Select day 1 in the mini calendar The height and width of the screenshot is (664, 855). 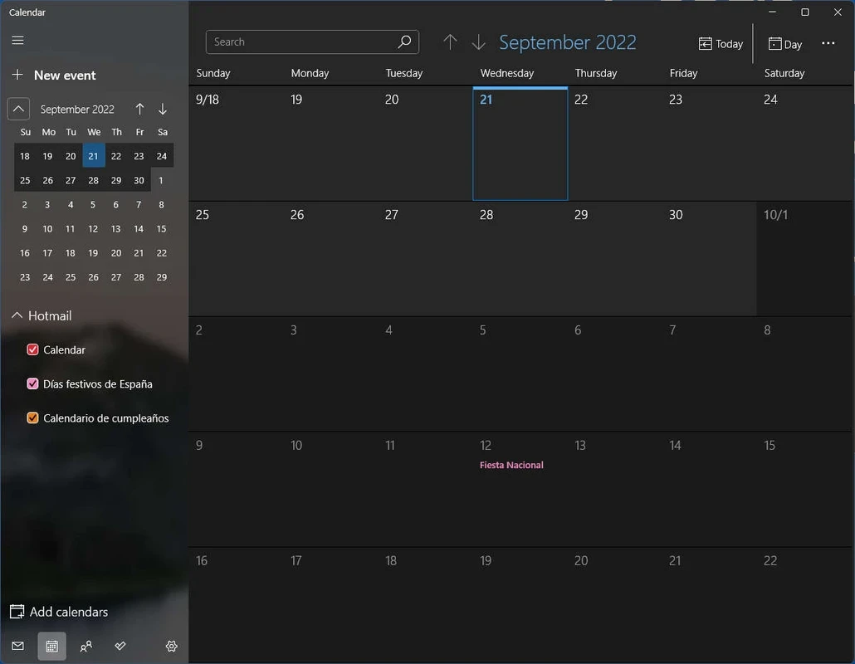pos(161,180)
